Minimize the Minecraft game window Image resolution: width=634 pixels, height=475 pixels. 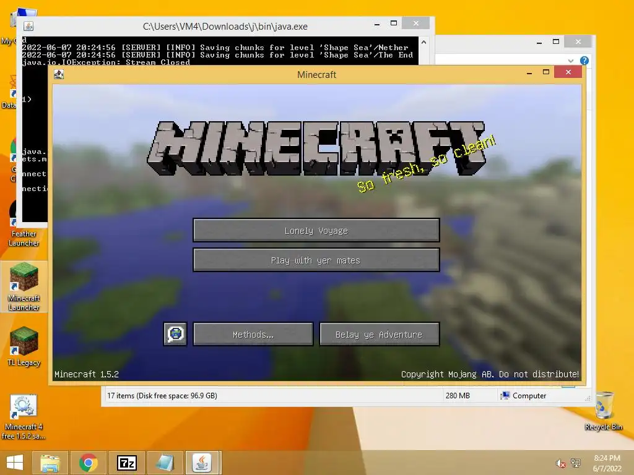[529, 73]
